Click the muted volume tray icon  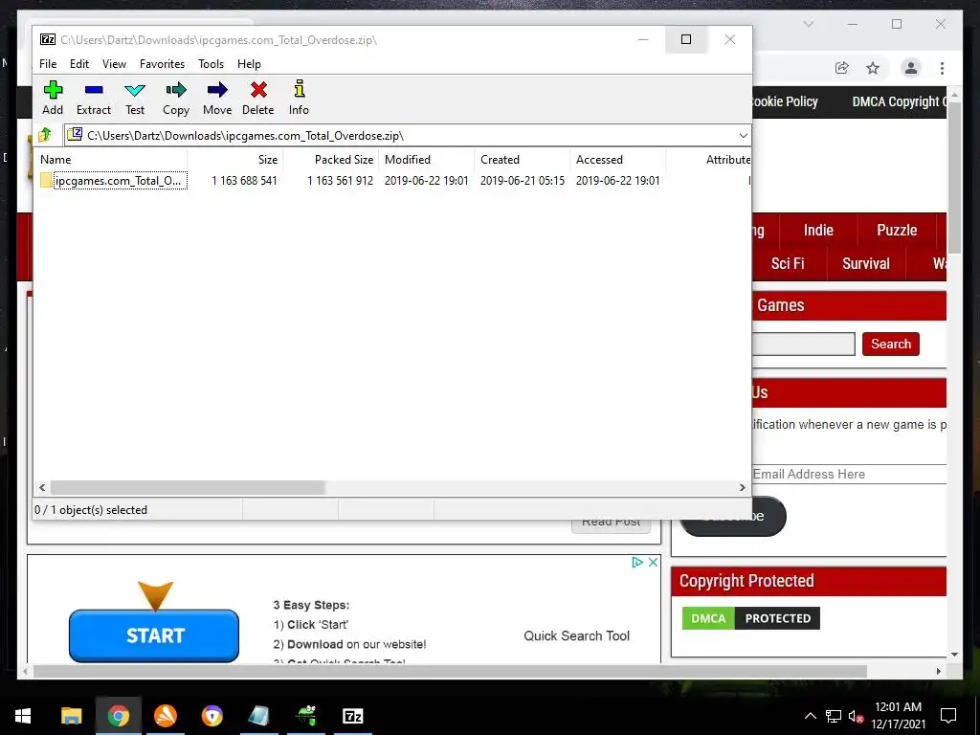(856, 716)
